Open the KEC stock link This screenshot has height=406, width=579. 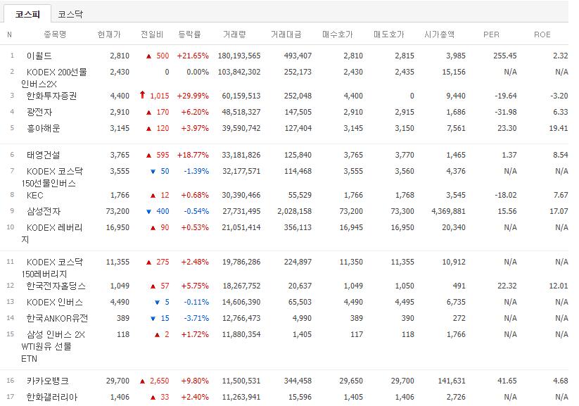[x=34, y=195]
